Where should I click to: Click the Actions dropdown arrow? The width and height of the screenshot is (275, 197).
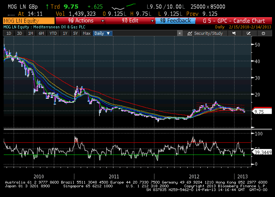[x=103, y=21]
